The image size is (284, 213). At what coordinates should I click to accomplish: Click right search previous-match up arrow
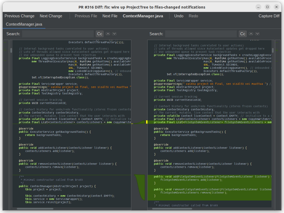pos(251,34)
